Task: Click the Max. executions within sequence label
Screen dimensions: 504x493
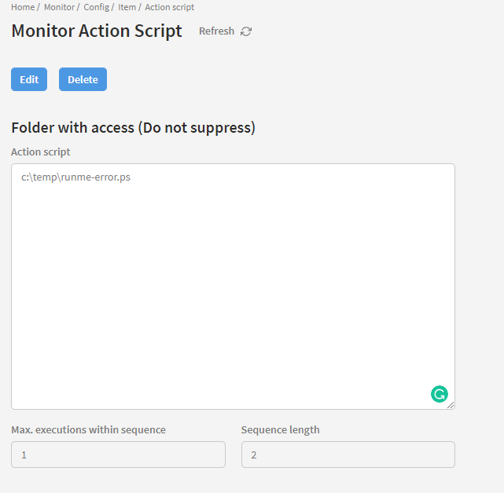Action: pos(88,429)
